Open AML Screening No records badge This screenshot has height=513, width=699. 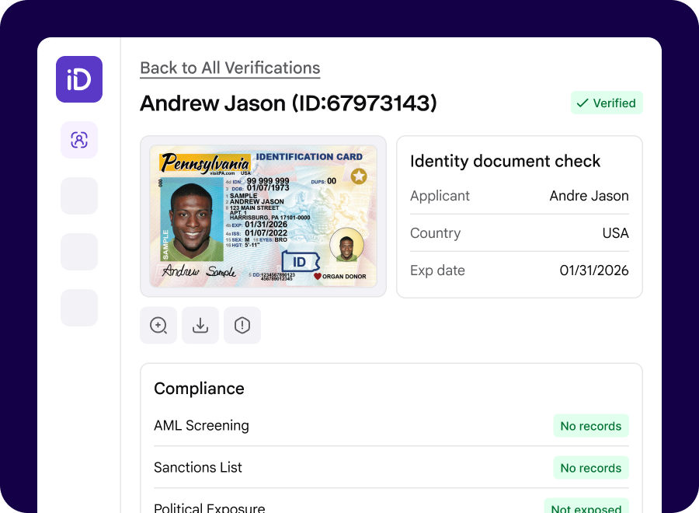click(x=591, y=426)
